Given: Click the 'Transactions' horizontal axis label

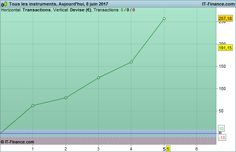Looking at the screenshot, I should (37, 10).
